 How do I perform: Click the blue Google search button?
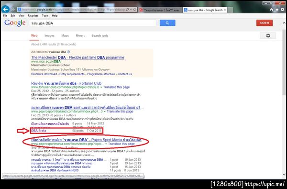(167, 23)
